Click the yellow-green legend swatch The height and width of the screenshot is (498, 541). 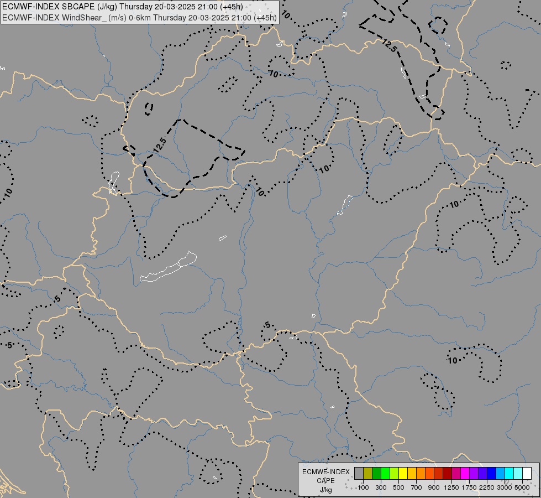pyautogui.click(x=395, y=474)
